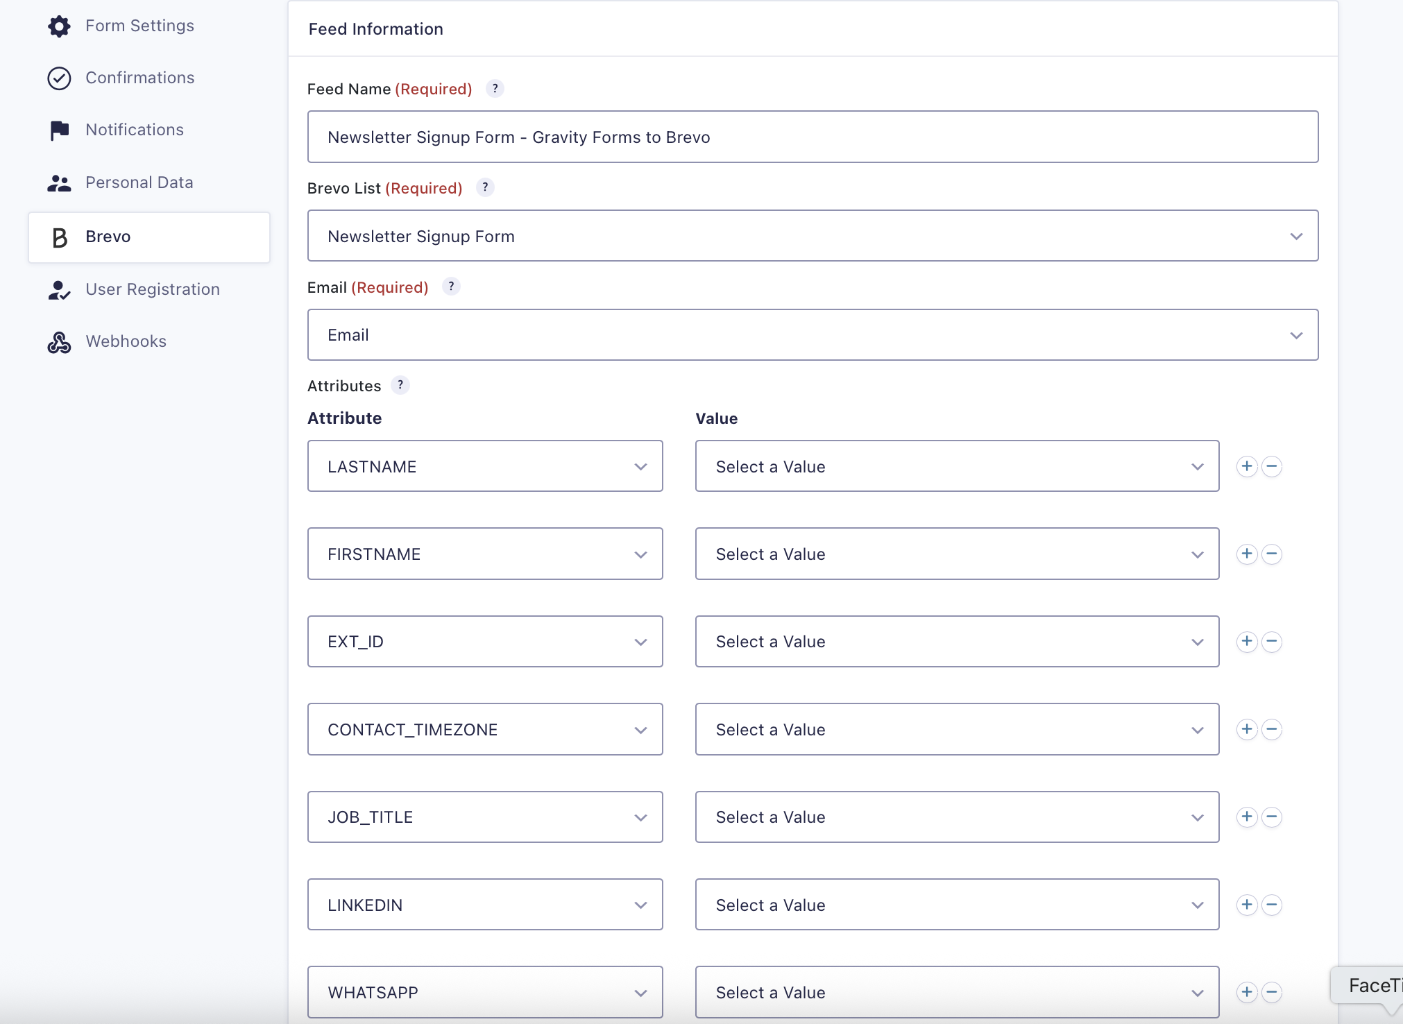Open User Registration settings
This screenshot has height=1024, width=1403.
153,290
